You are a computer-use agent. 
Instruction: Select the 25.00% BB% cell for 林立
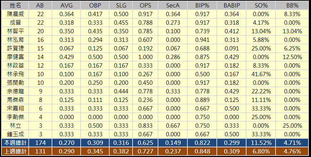coord(292,126)
